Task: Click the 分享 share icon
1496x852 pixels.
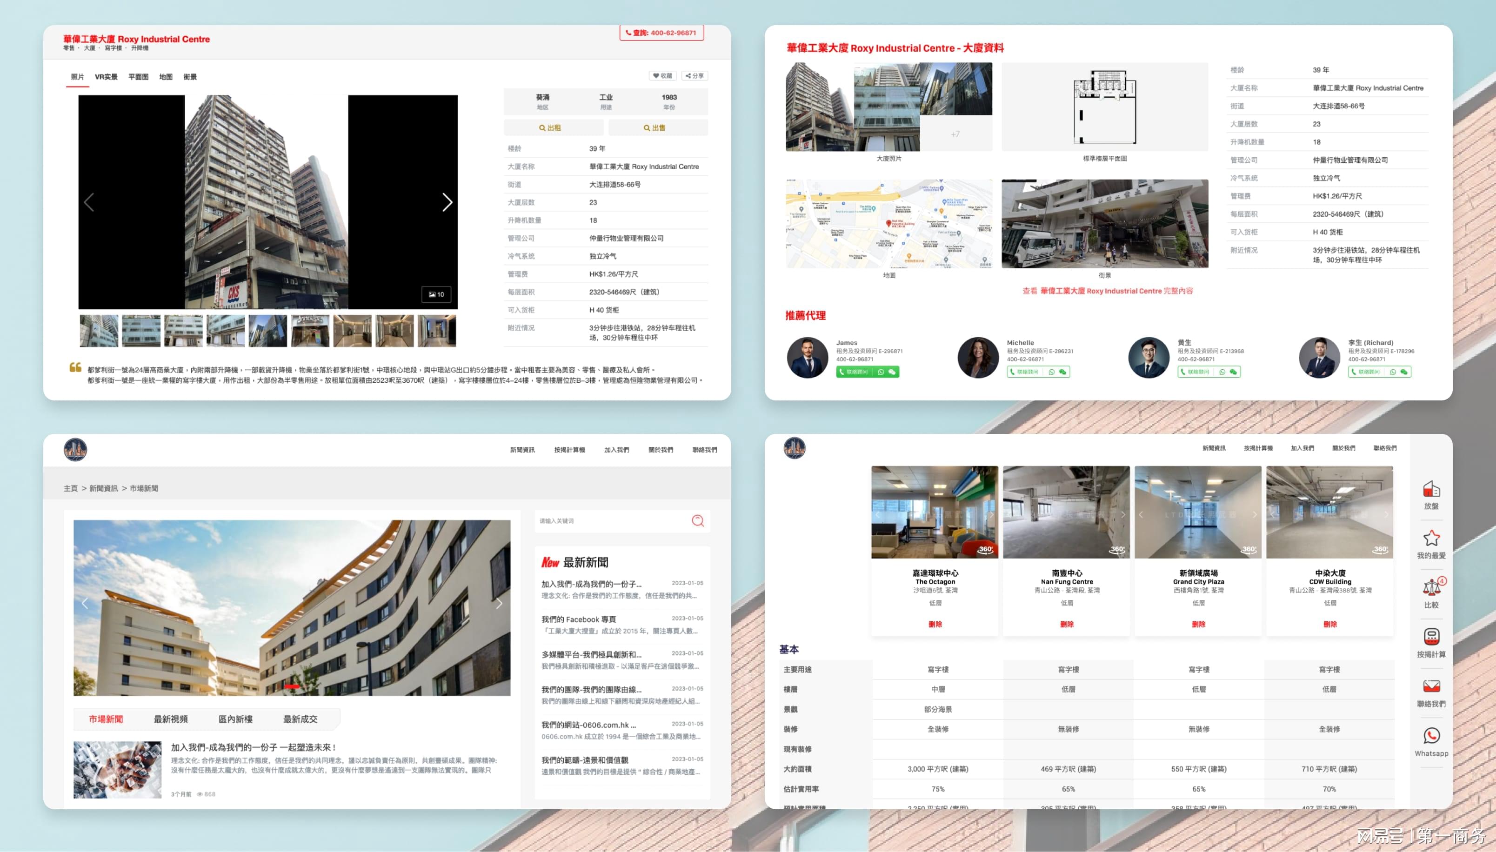Action: click(x=695, y=77)
